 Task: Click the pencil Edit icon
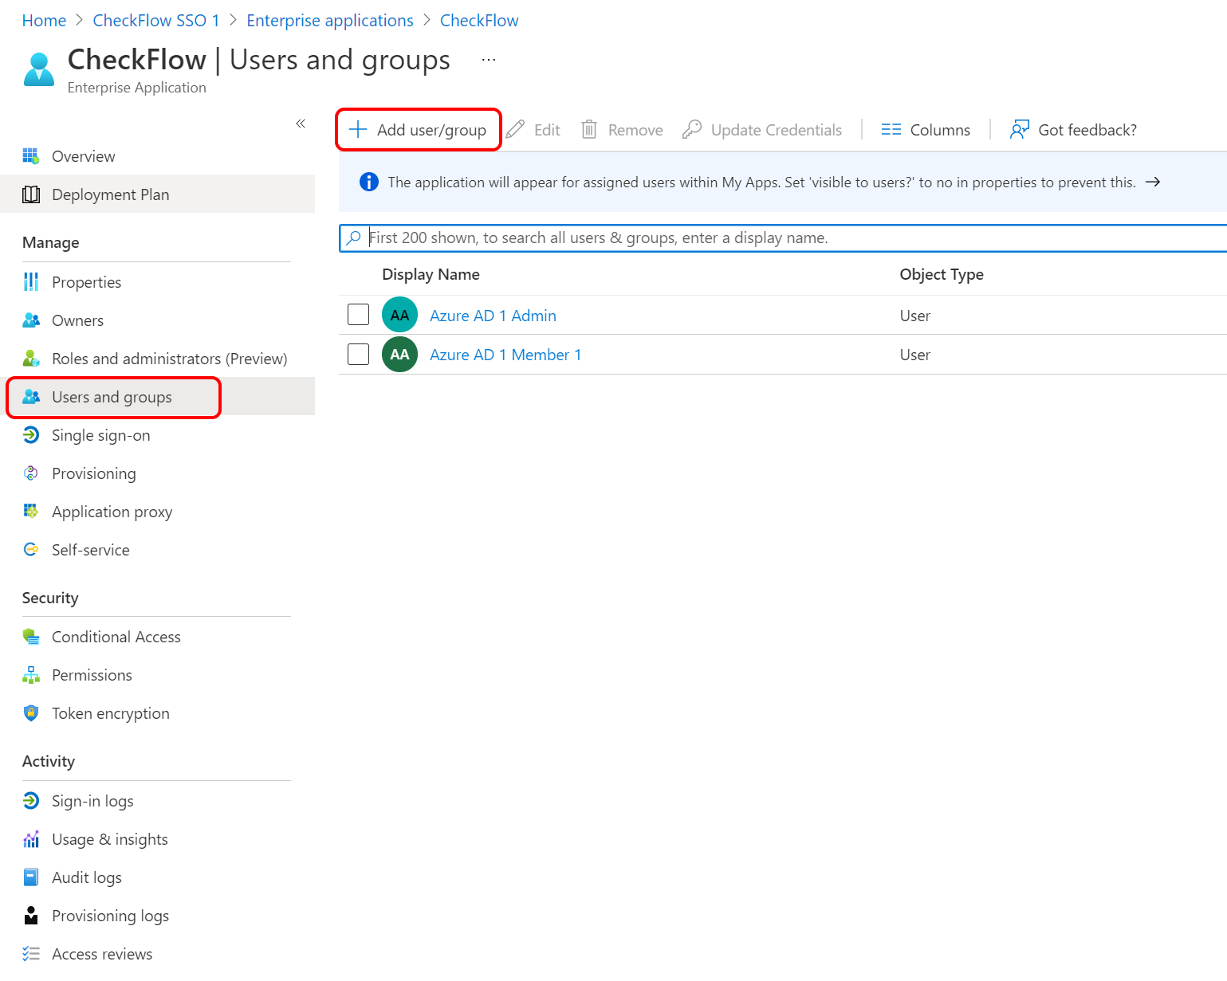pos(516,130)
